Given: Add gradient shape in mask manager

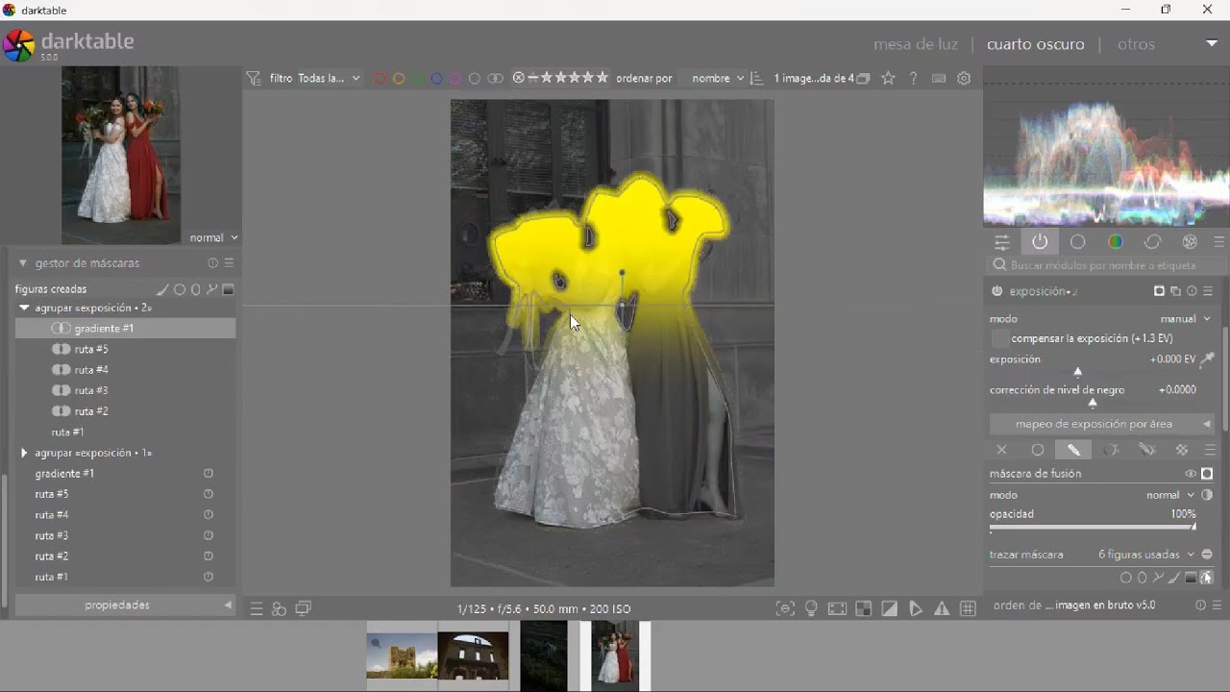Looking at the screenshot, I should 229,289.
